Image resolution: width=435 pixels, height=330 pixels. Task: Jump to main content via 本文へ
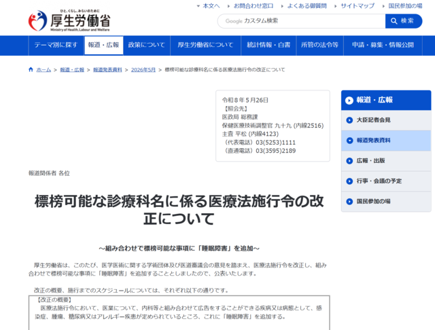point(211,6)
